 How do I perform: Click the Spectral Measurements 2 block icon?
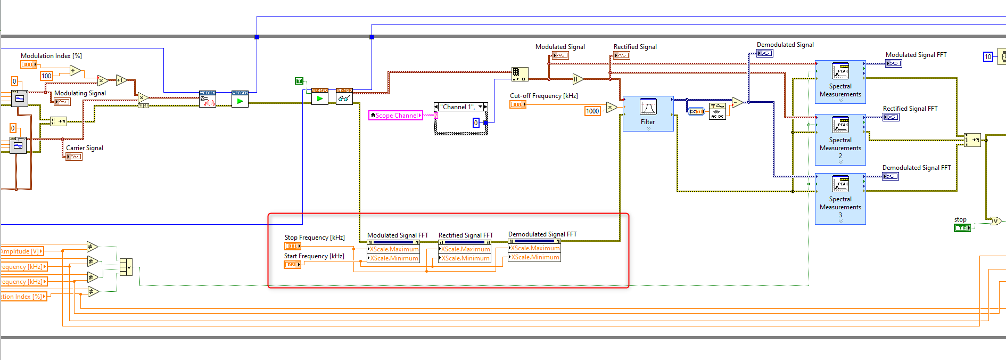(x=840, y=125)
